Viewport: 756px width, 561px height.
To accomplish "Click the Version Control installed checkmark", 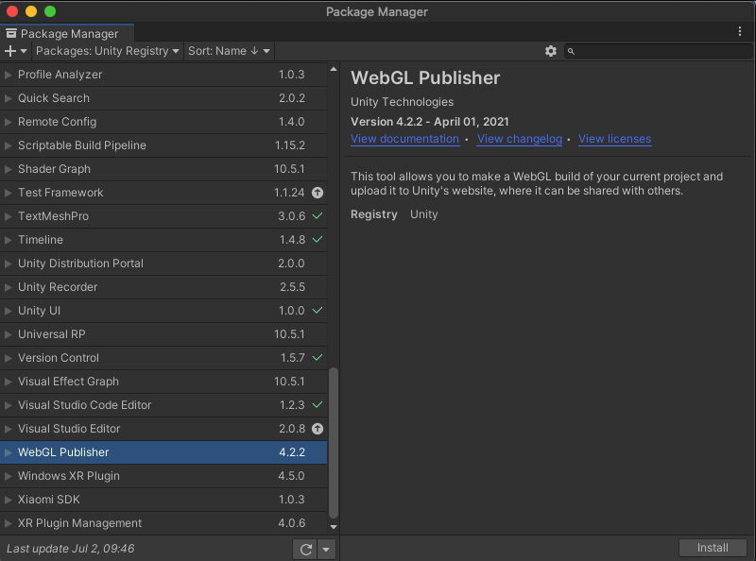I will tap(318, 358).
